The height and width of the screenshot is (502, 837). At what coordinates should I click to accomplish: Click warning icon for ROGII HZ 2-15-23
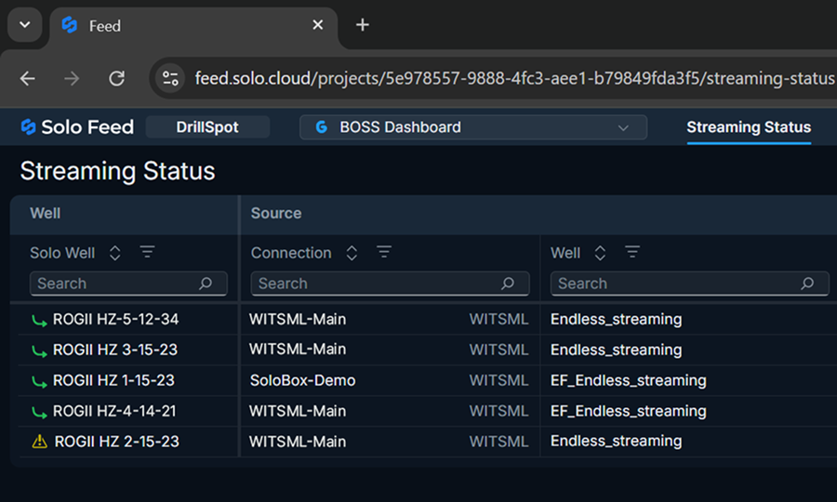click(x=39, y=442)
